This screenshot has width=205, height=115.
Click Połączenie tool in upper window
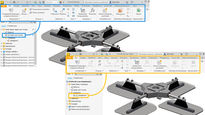point(55,12)
